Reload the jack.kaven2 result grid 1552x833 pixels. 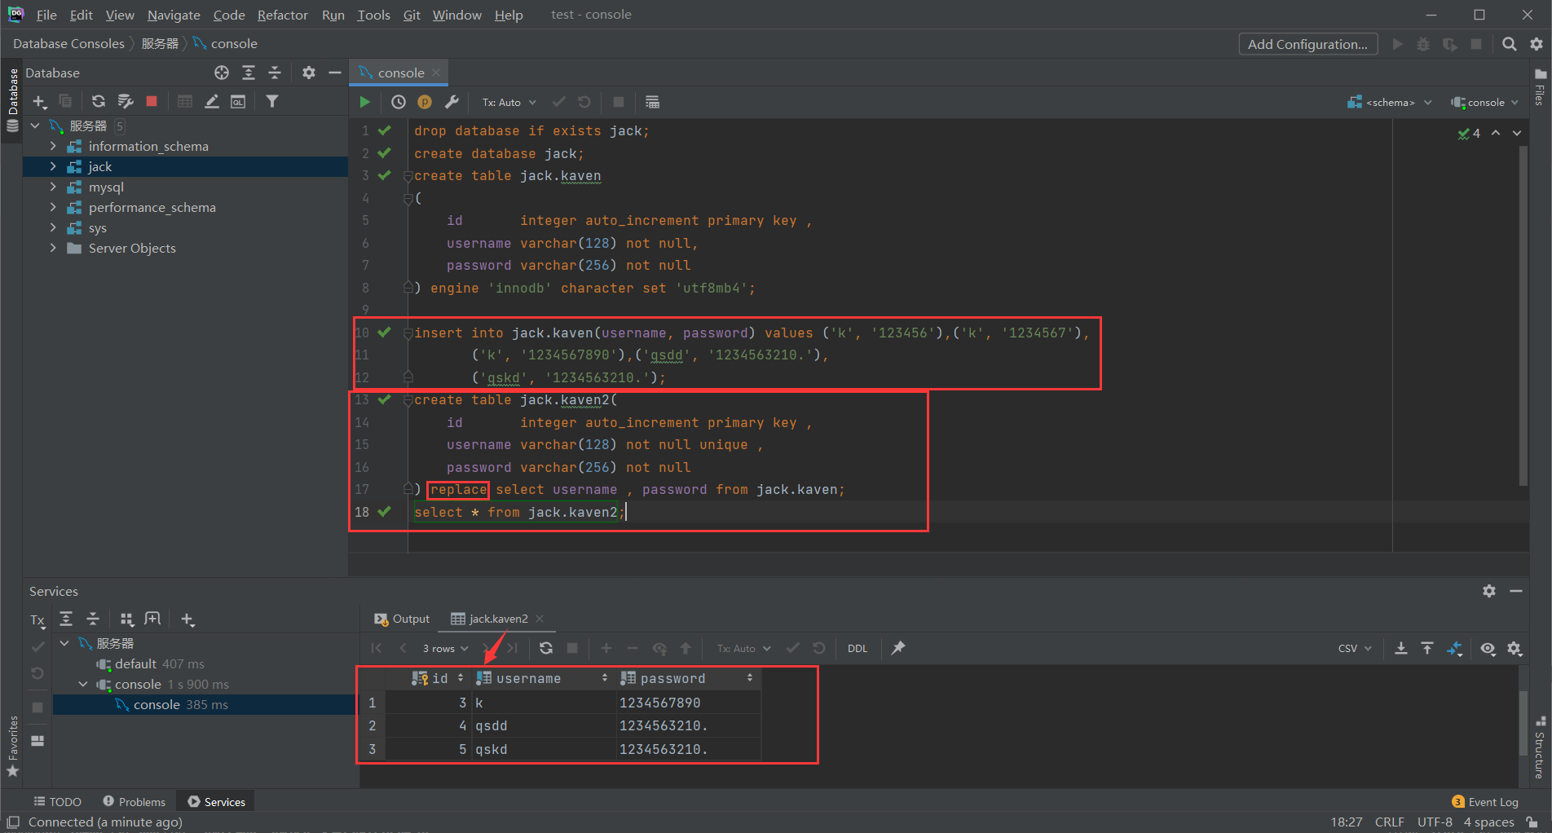(546, 648)
